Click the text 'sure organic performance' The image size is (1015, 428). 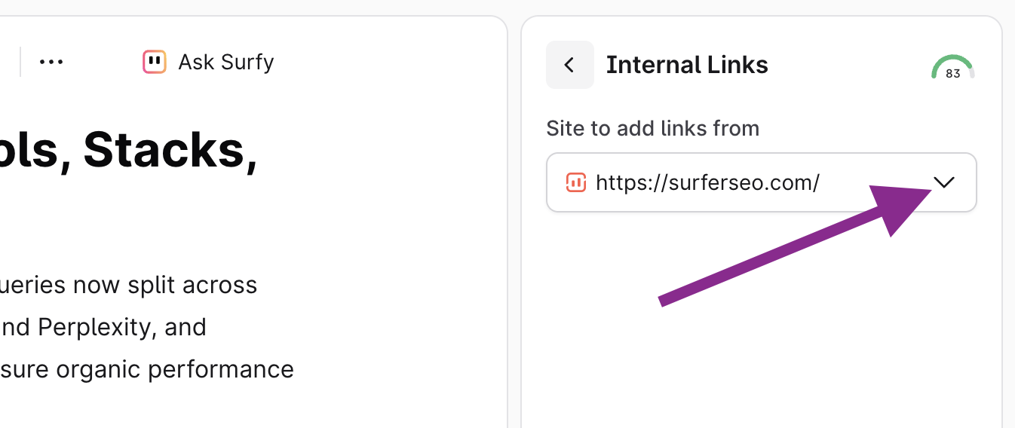pyautogui.click(x=146, y=369)
